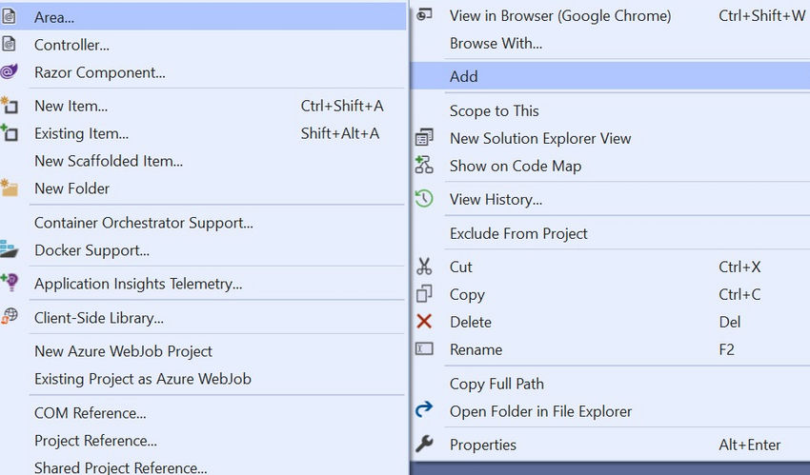Click the Cut scissors icon
This screenshot has height=475, width=810.
coord(424,267)
